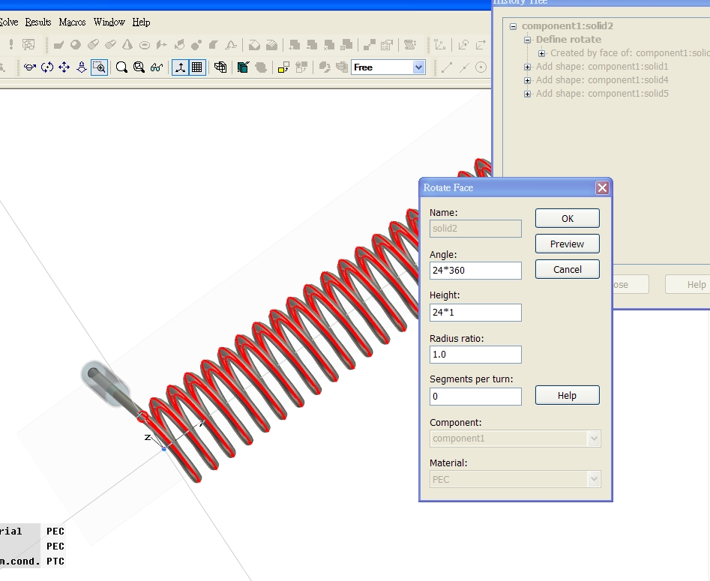Toggle coordinate axes display
Viewport: 710px width, 581px height.
point(180,67)
